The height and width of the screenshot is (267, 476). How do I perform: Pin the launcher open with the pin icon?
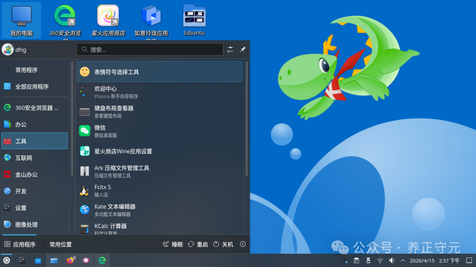coord(243,49)
